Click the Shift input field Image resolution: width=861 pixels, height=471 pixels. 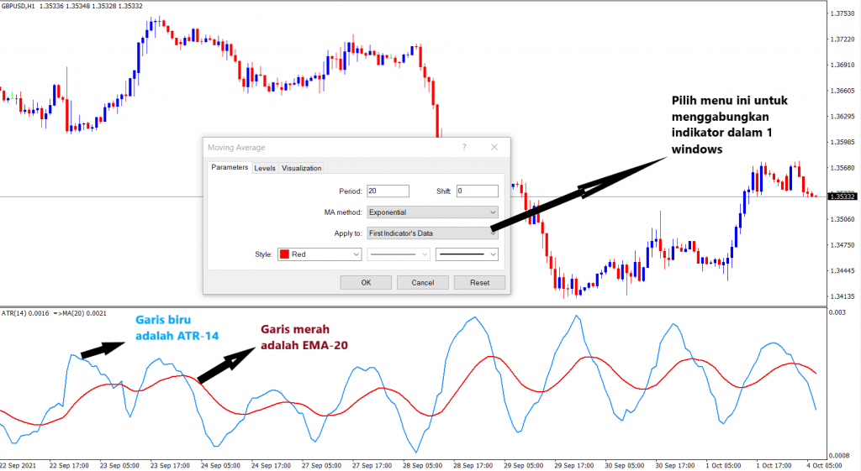click(478, 191)
